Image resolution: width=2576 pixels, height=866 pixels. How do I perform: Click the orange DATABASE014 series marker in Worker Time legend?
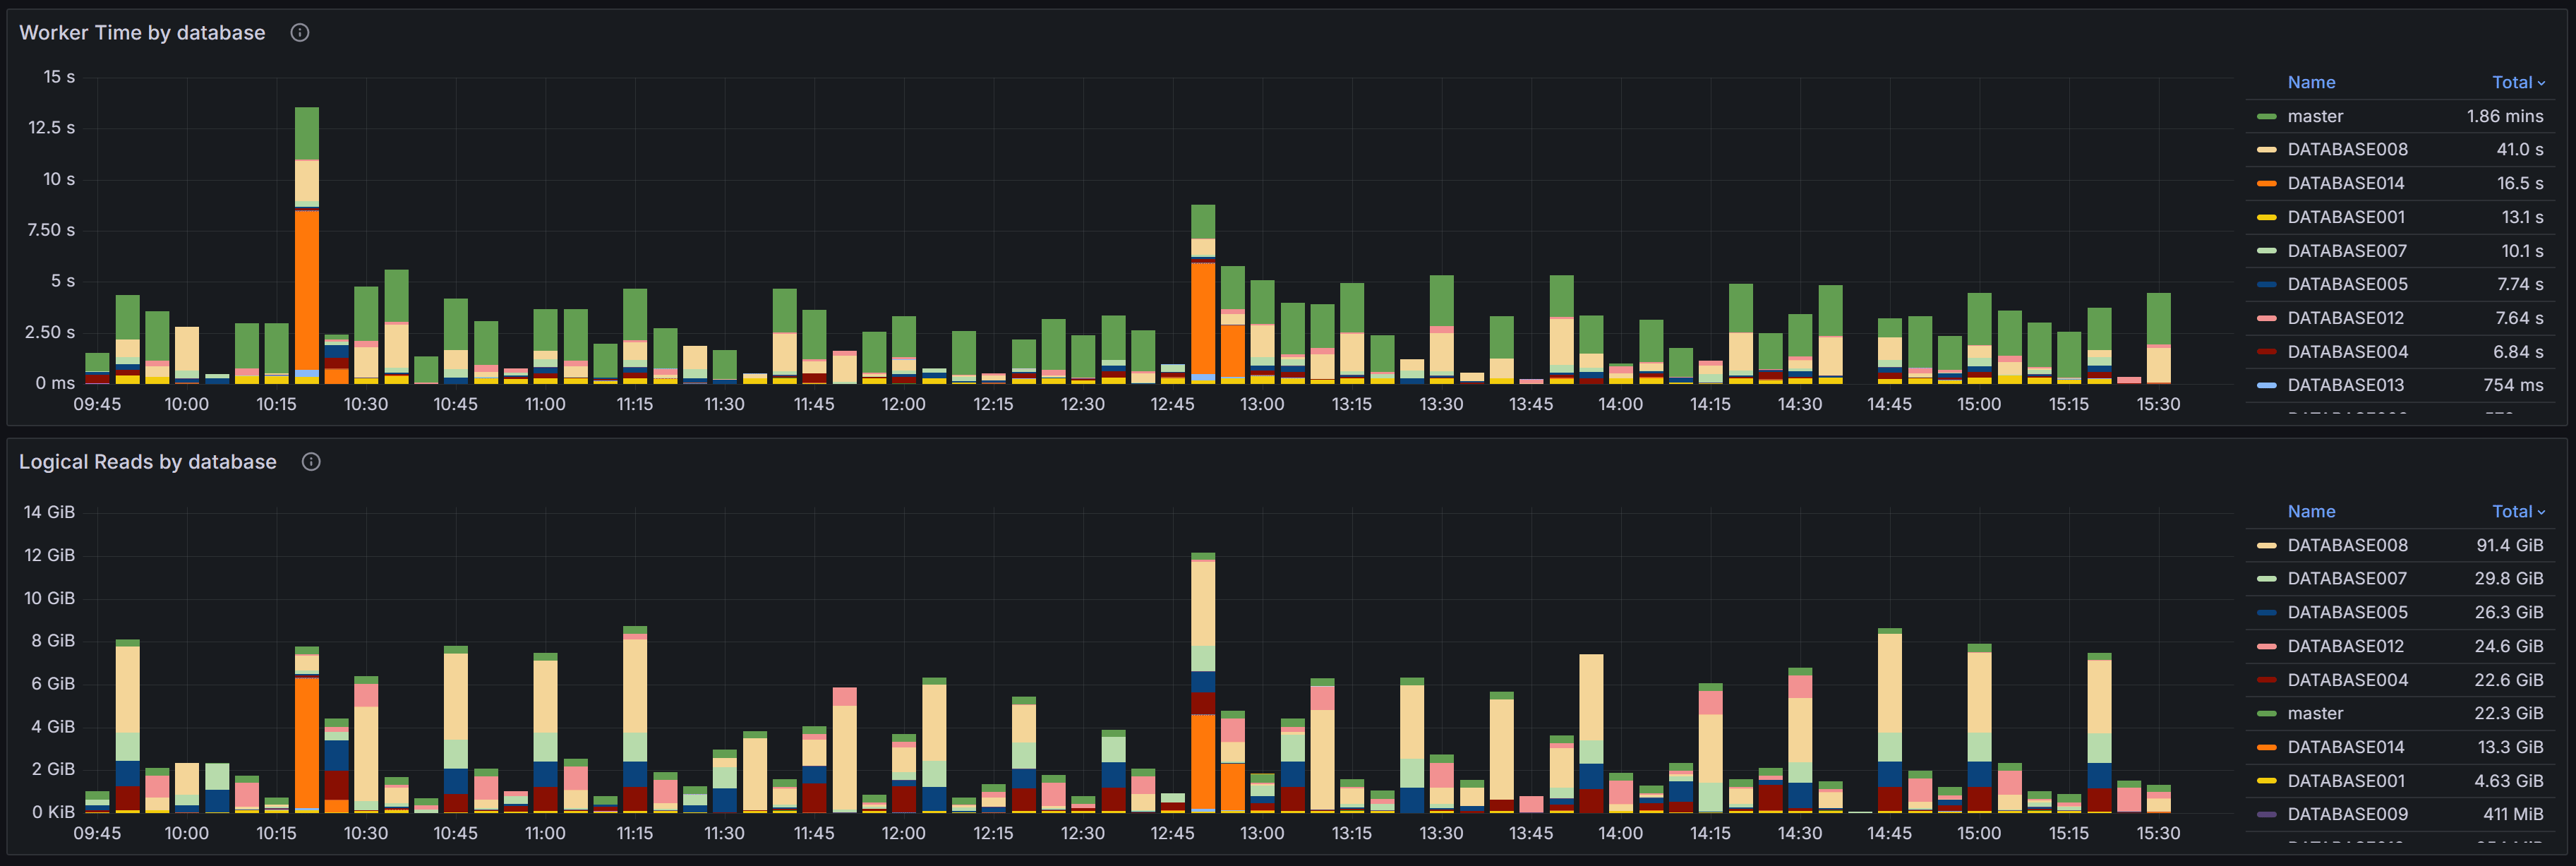[2271, 183]
